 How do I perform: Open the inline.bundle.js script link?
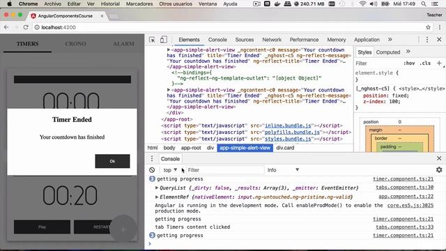pyautogui.click(x=288, y=125)
